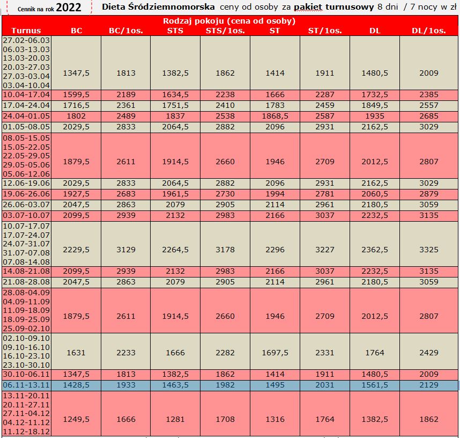Screen dimensions: 460x438
Task: Select the 'DL/1os.' column header
Action: click(x=428, y=31)
